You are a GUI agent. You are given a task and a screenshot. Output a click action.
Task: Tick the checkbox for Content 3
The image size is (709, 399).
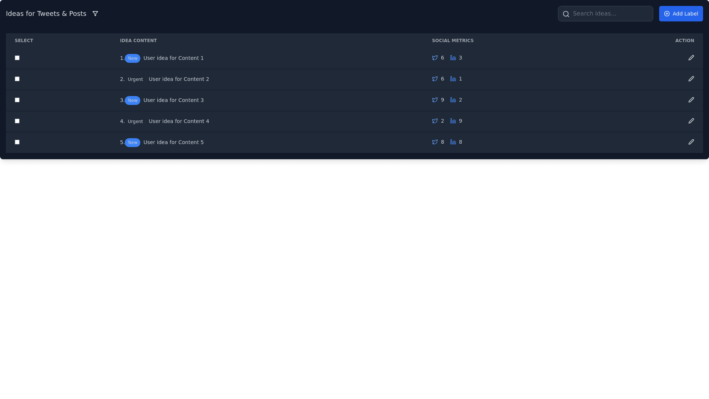17,100
